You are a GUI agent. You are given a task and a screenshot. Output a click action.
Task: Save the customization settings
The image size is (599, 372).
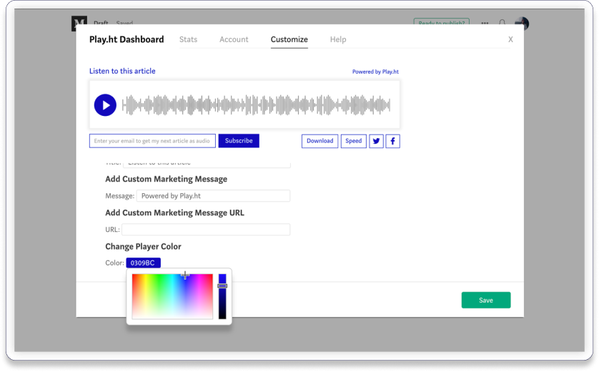(486, 300)
